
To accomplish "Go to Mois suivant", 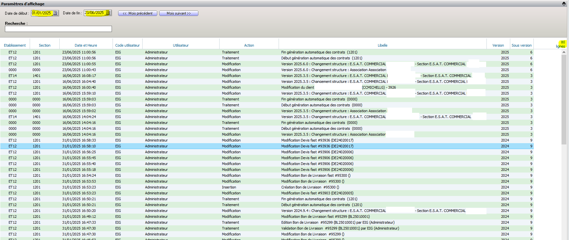I will (x=178, y=13).
